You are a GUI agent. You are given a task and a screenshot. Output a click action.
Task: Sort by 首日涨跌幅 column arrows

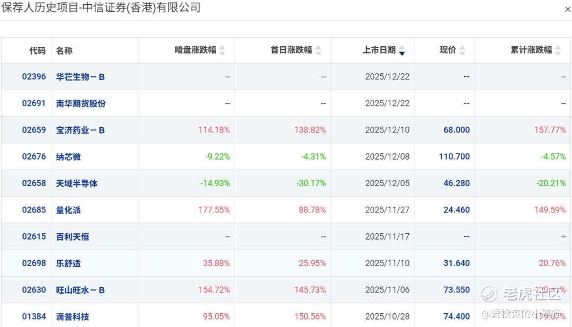tap(318, 50)
